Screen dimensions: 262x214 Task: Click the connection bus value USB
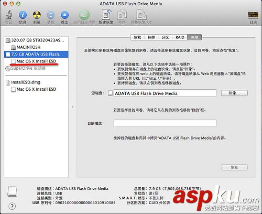[x=59, y=194]
